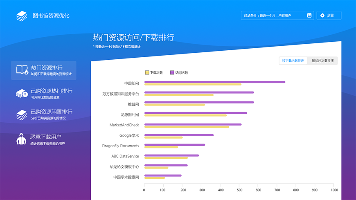Click the 华龙论文模板中心 axis label
The width and height of the screenshot is (356, 200).
click(124, 166)
